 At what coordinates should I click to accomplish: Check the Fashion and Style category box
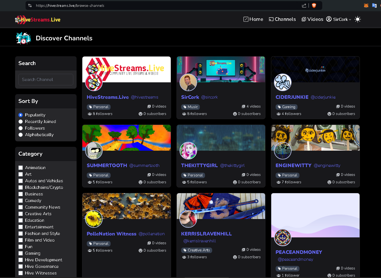pyautogui.click(x=21, y=234)
